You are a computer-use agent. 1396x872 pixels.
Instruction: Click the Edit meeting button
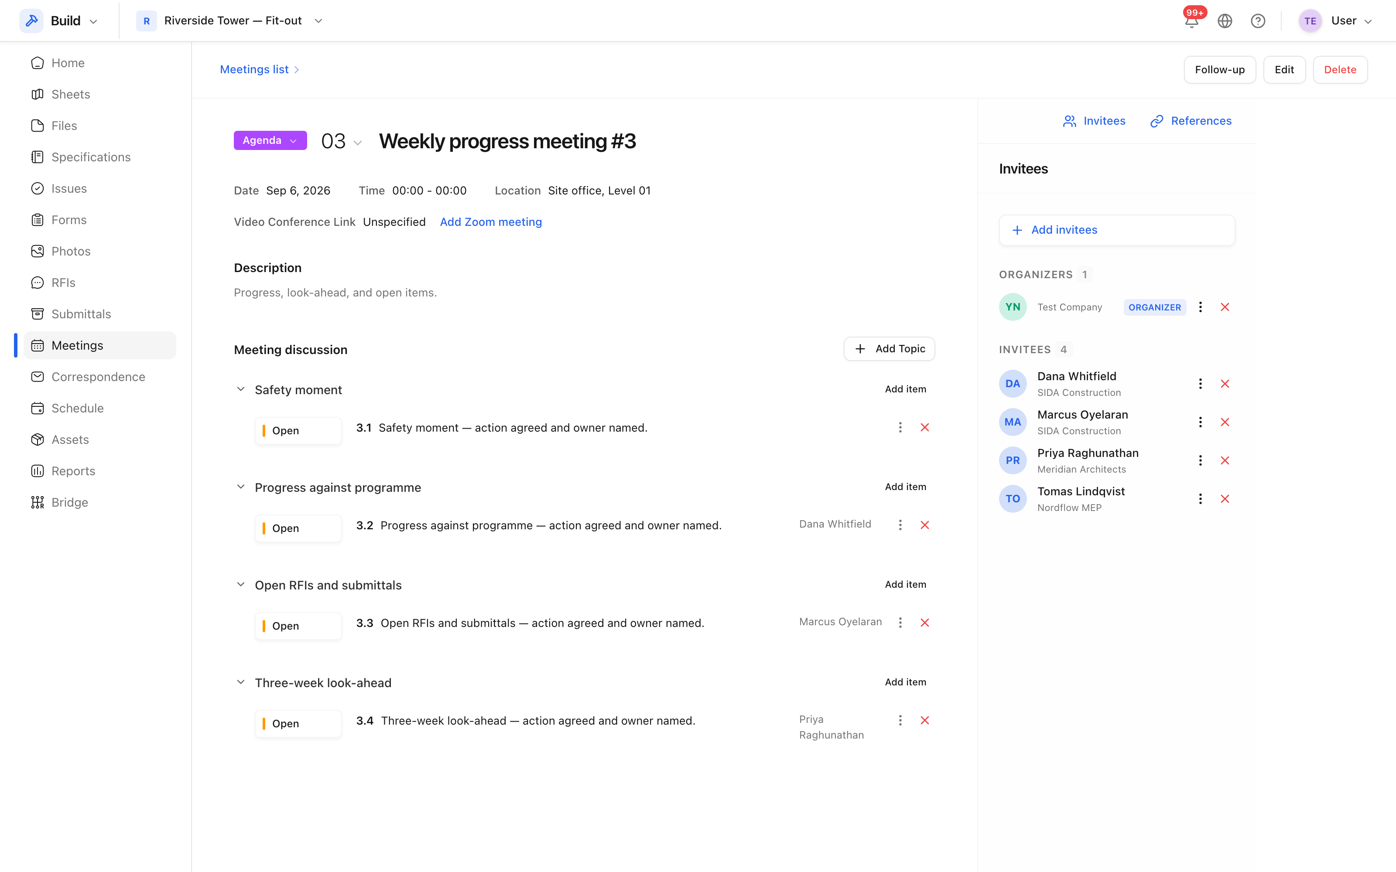1284,70
